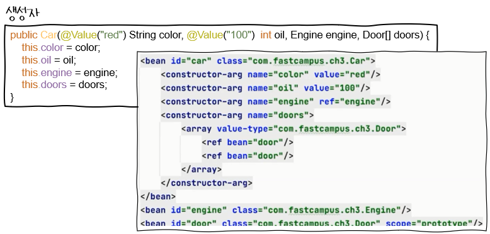The height and width of the screenshot is (234, 490).
Task: Click the closing </constructor-arg> tag
Action: click(207, 183)
